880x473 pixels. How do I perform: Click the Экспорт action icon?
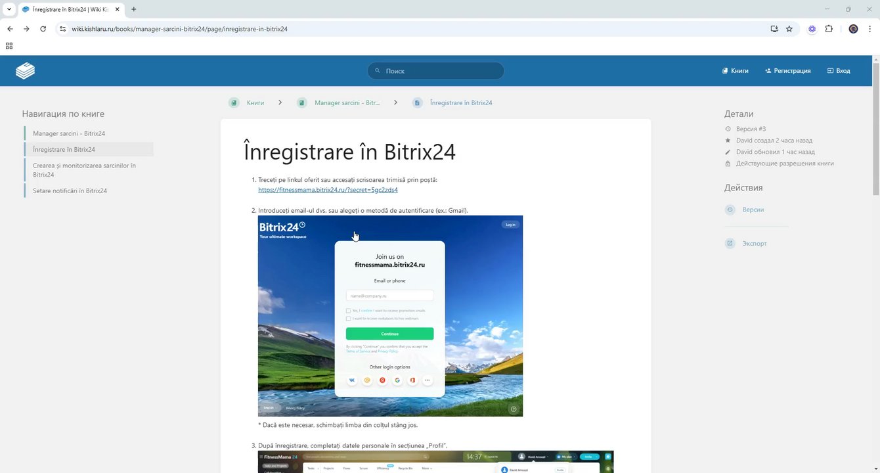tap(730, 243)
